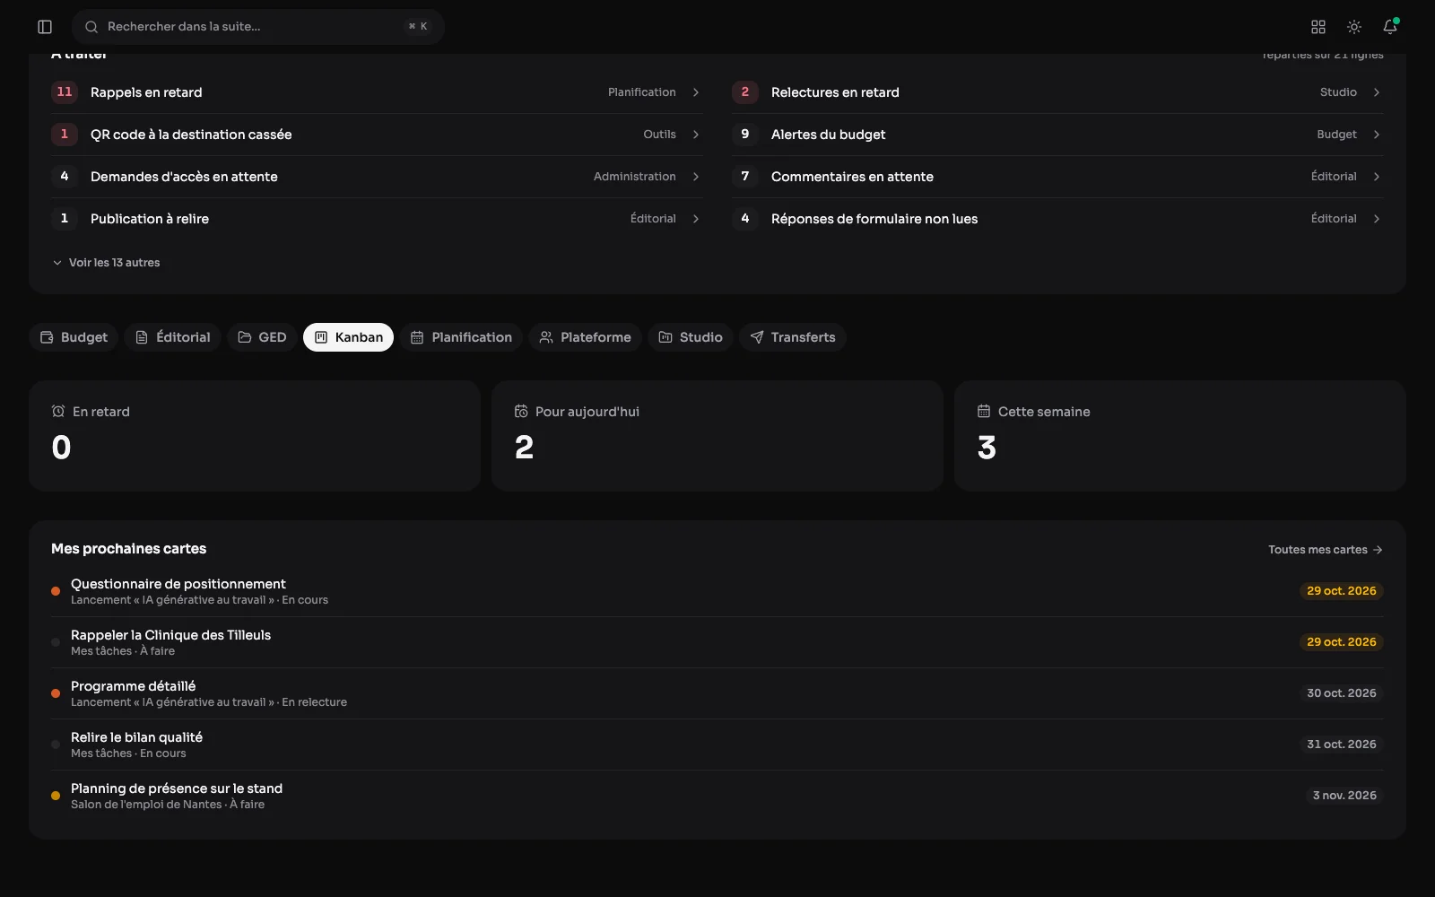Open Publication à relire chevron
1435x897 pixels.
click(x=696, y=219)
